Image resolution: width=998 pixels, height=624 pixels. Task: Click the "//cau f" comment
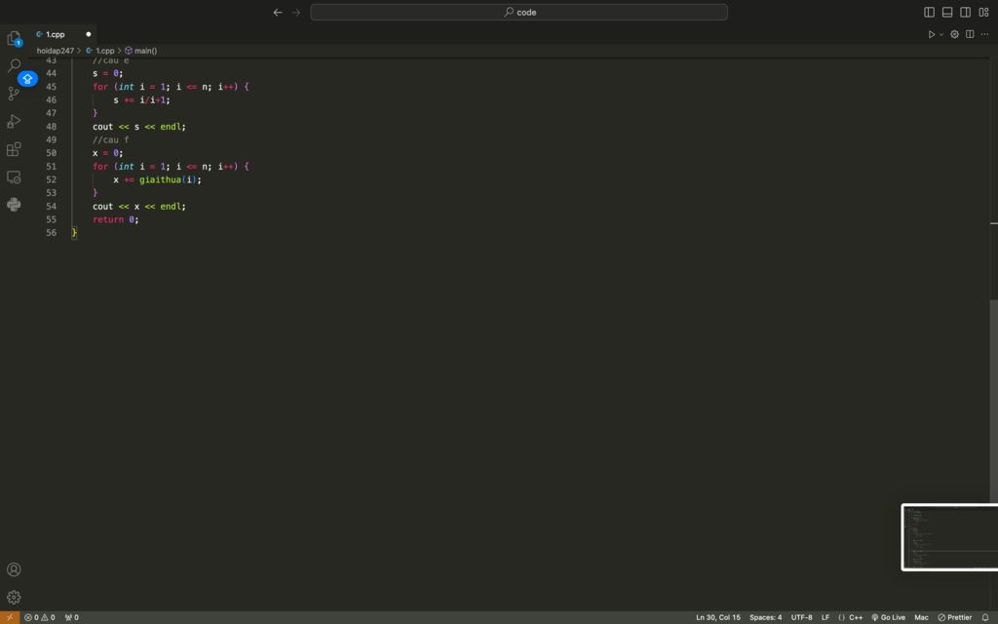[x=111, y=139]
